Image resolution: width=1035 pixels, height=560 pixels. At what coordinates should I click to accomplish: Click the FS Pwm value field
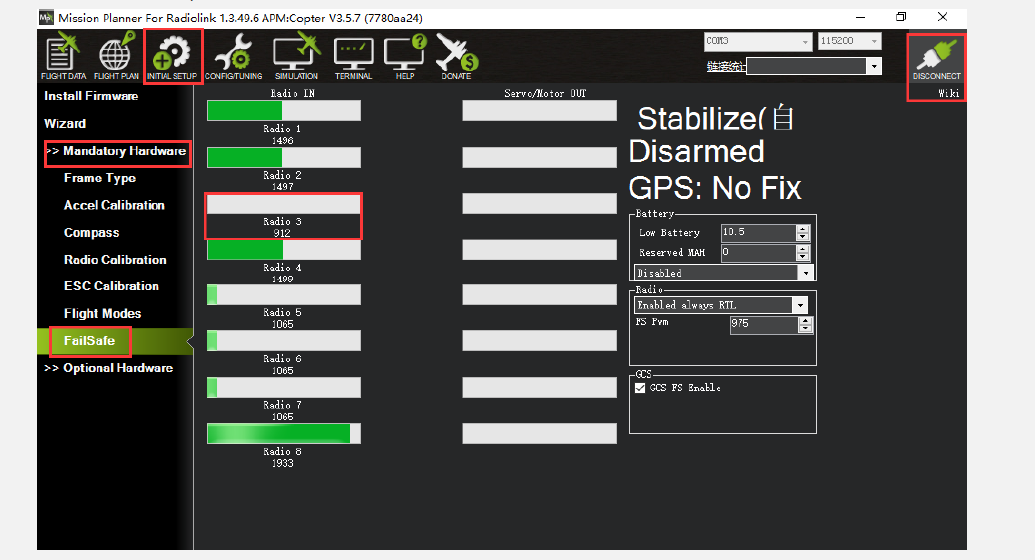(764, 324)
